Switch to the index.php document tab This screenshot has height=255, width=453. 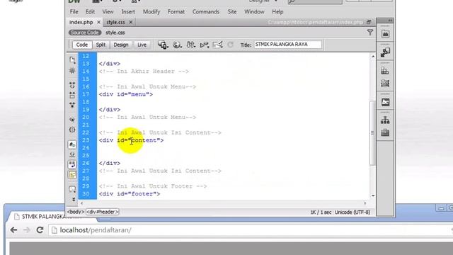coord(81,22)
